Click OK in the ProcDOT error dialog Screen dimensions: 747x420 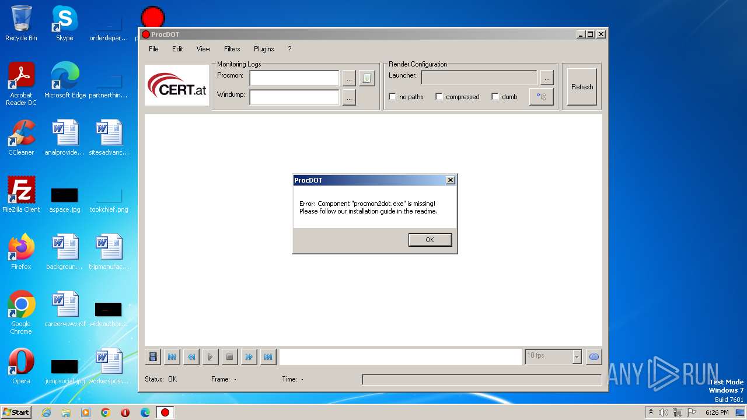[430, 240]
